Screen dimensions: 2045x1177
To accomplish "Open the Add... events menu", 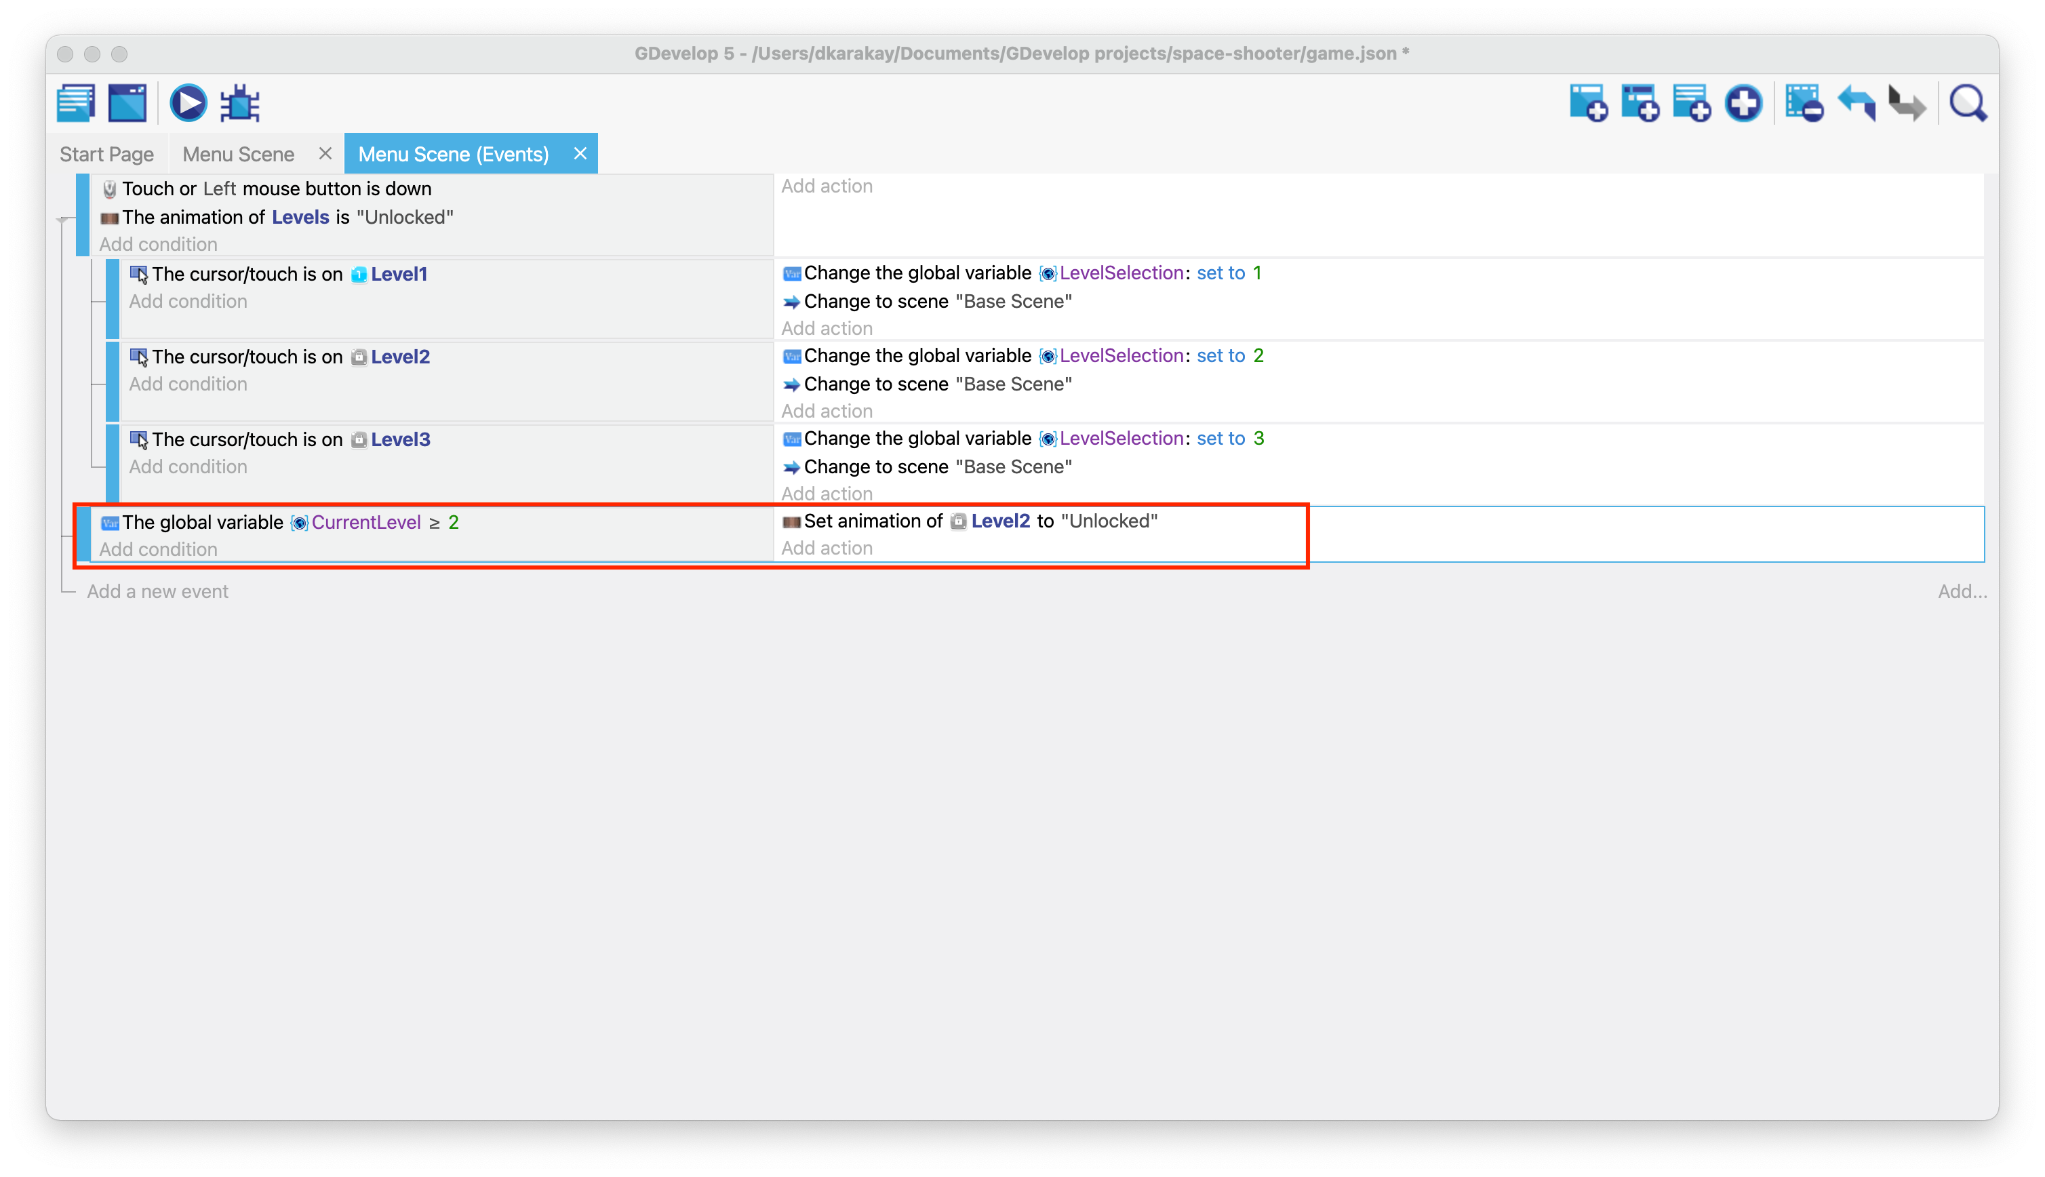I will (1961, 592).
